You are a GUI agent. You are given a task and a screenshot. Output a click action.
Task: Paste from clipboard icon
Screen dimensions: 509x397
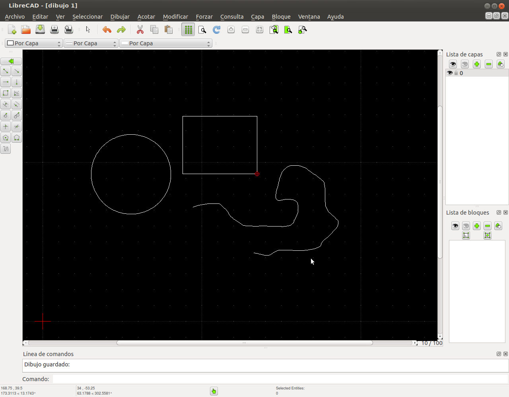point(169,30)
